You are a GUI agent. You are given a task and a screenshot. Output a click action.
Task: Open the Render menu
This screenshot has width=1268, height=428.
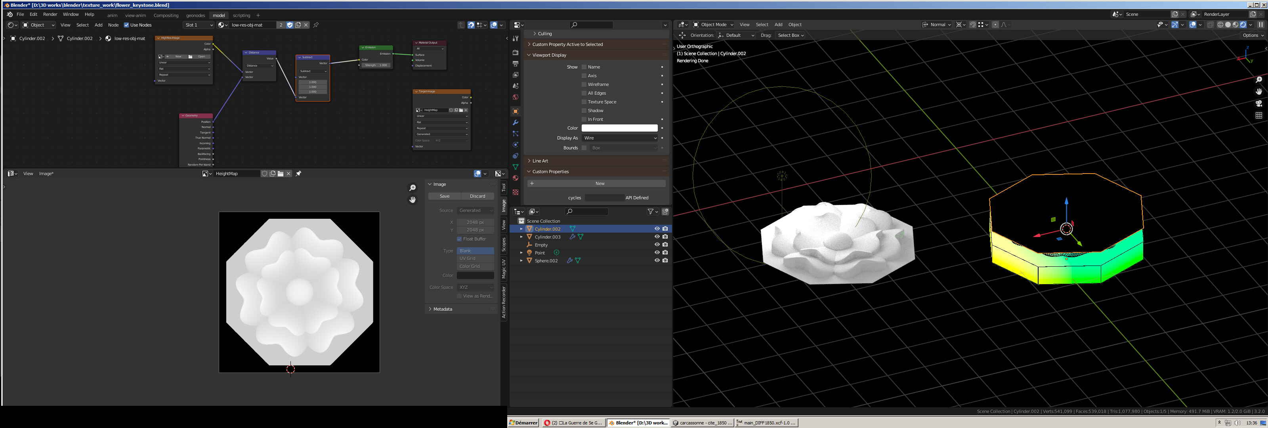click(x=50, y=14)
